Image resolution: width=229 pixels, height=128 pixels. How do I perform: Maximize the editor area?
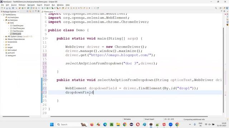(x=224, y=11)
